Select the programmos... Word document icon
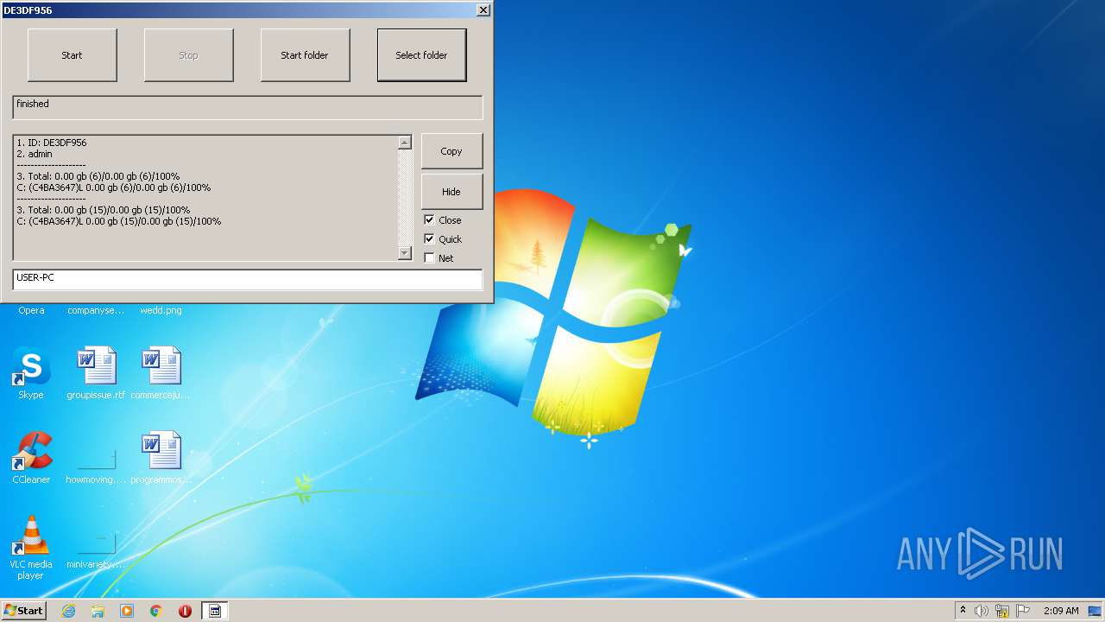 [x=161, y=458]
